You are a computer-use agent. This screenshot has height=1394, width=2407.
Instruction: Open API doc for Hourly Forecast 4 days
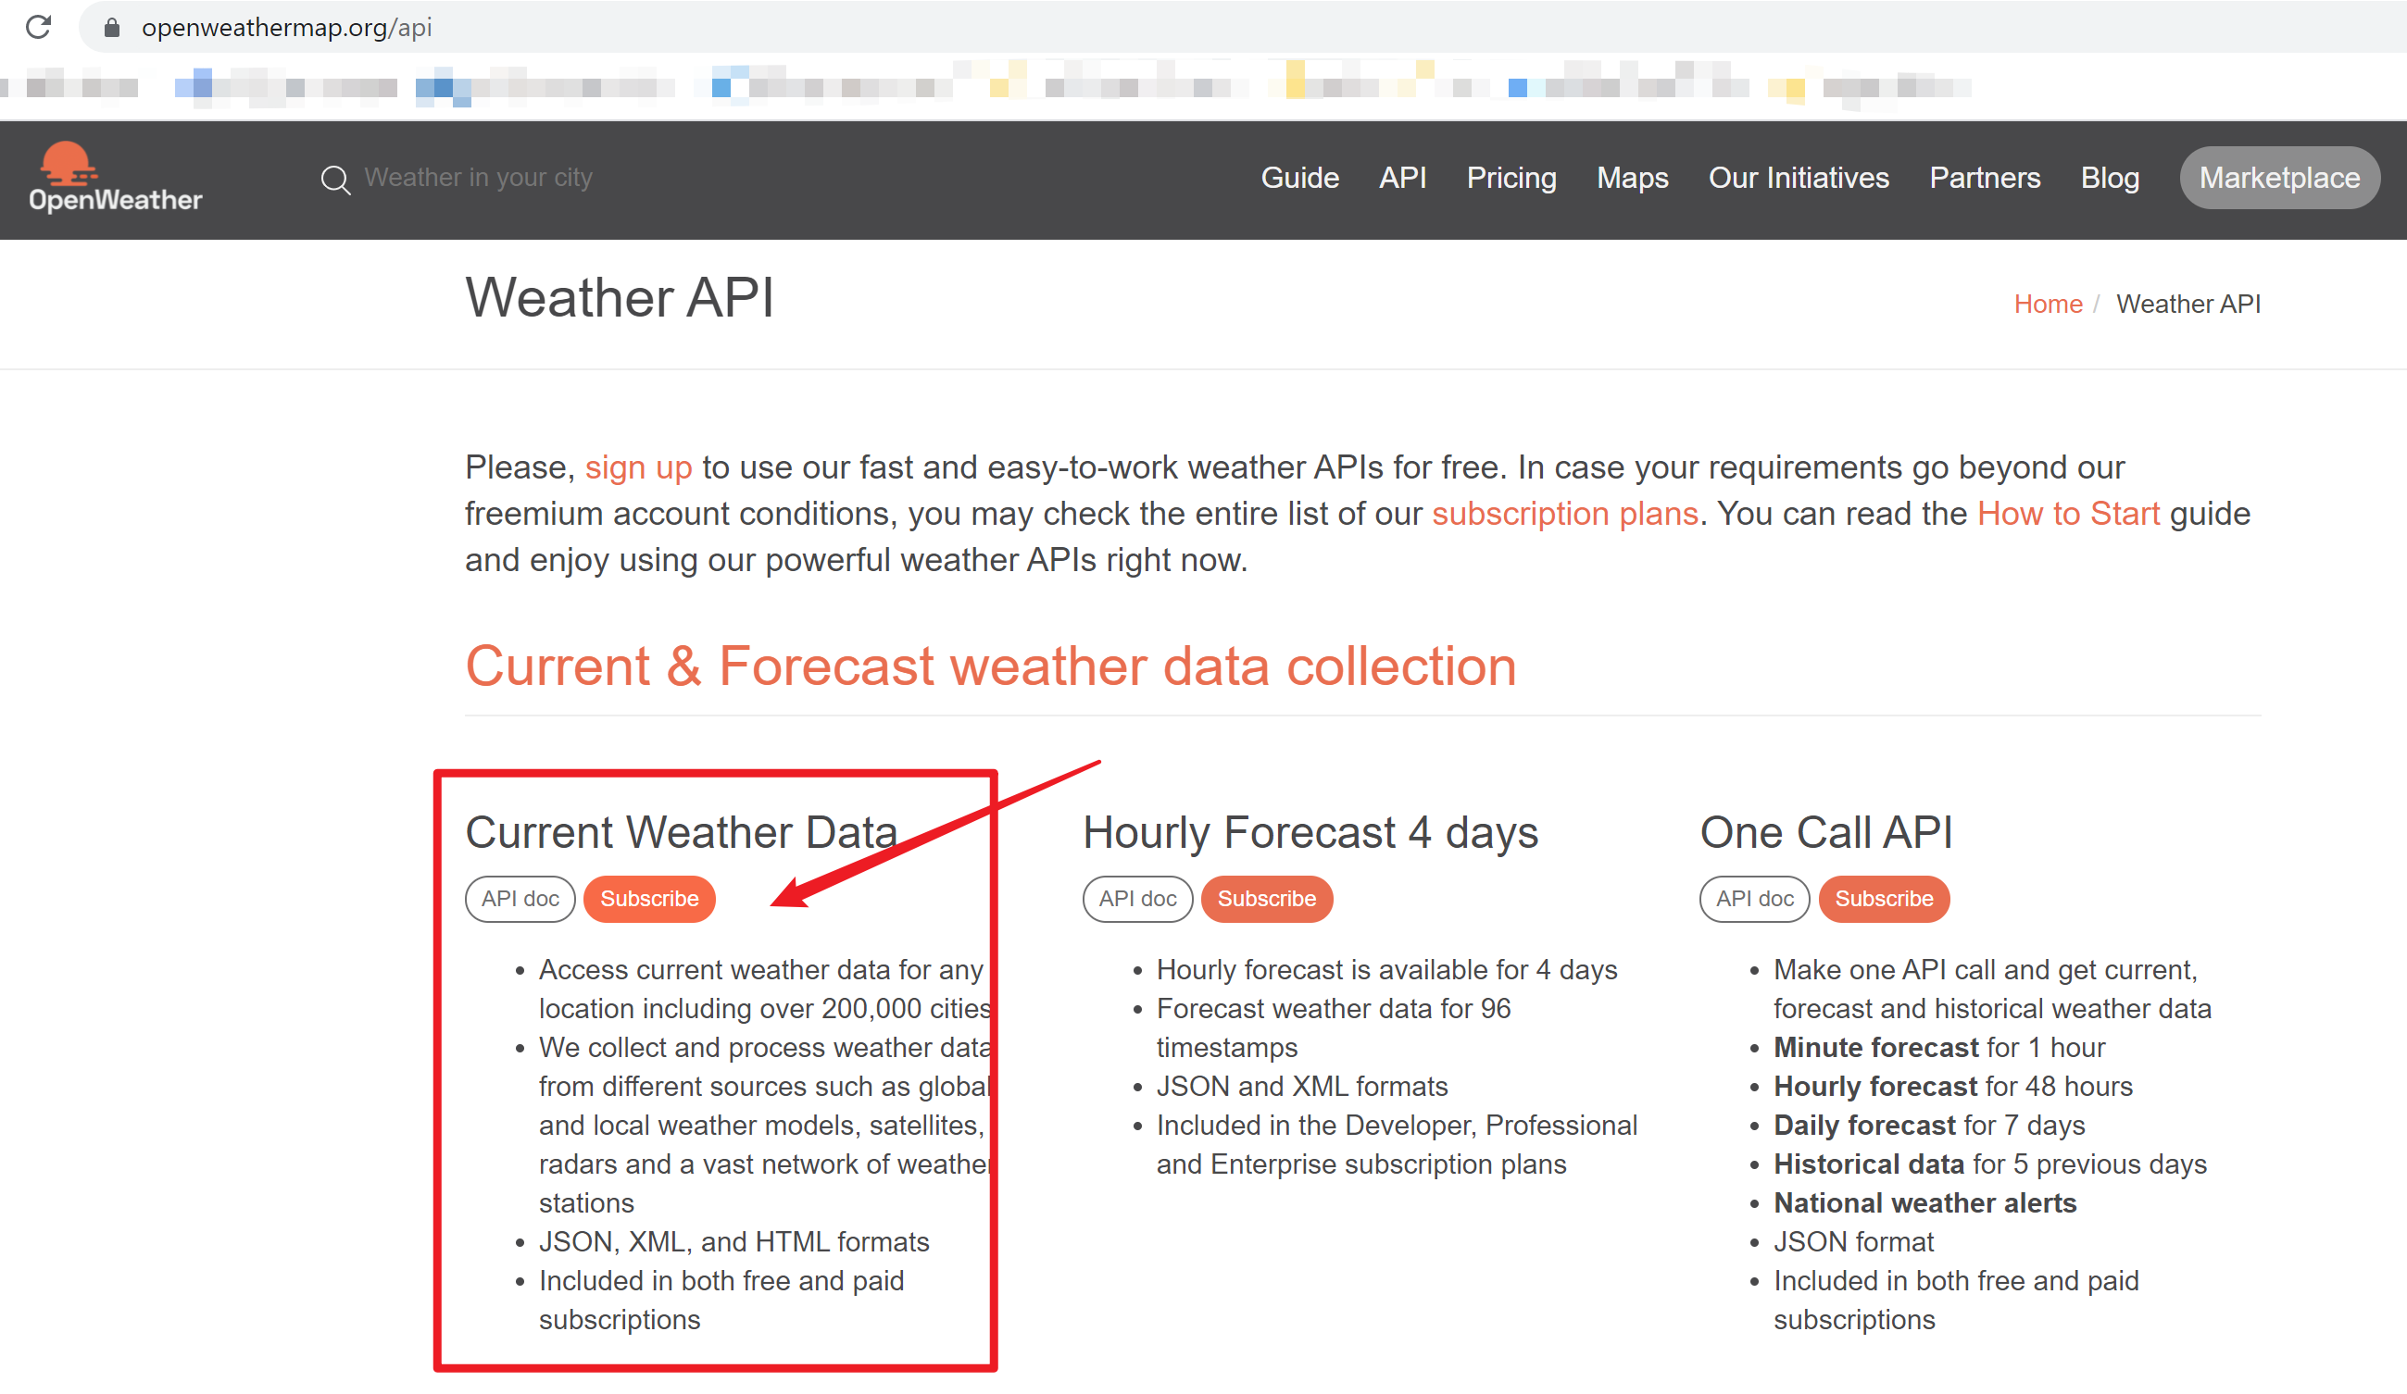pos(1136,899)
